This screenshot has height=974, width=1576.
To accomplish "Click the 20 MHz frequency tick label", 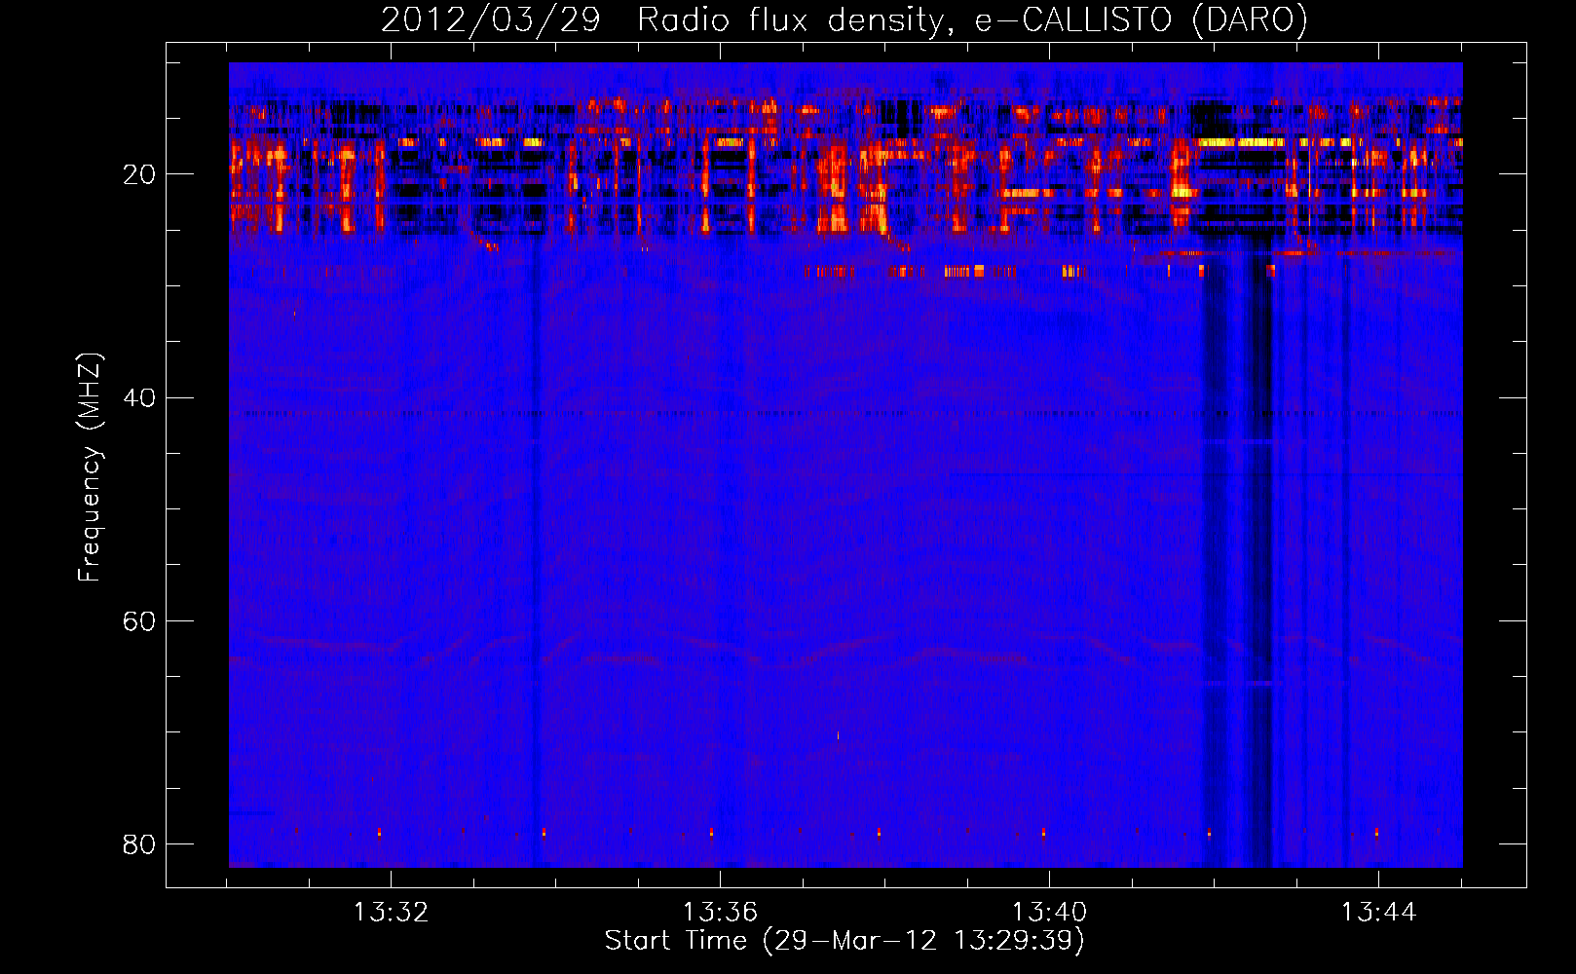I will pos(139,174).
